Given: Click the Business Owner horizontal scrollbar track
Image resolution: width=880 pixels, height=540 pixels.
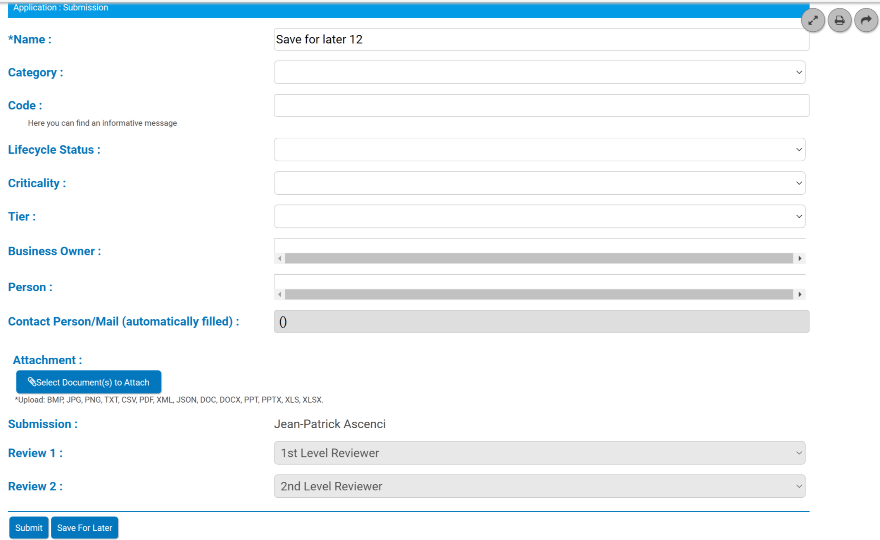Looking at the screenshot, I should (x=539, y=258).
